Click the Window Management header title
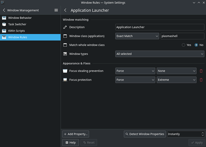Screen dimensions: 206x147 click(23, 10)
